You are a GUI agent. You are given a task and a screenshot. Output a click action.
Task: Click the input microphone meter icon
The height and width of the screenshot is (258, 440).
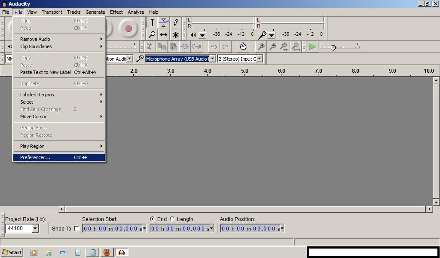(263, 35)
